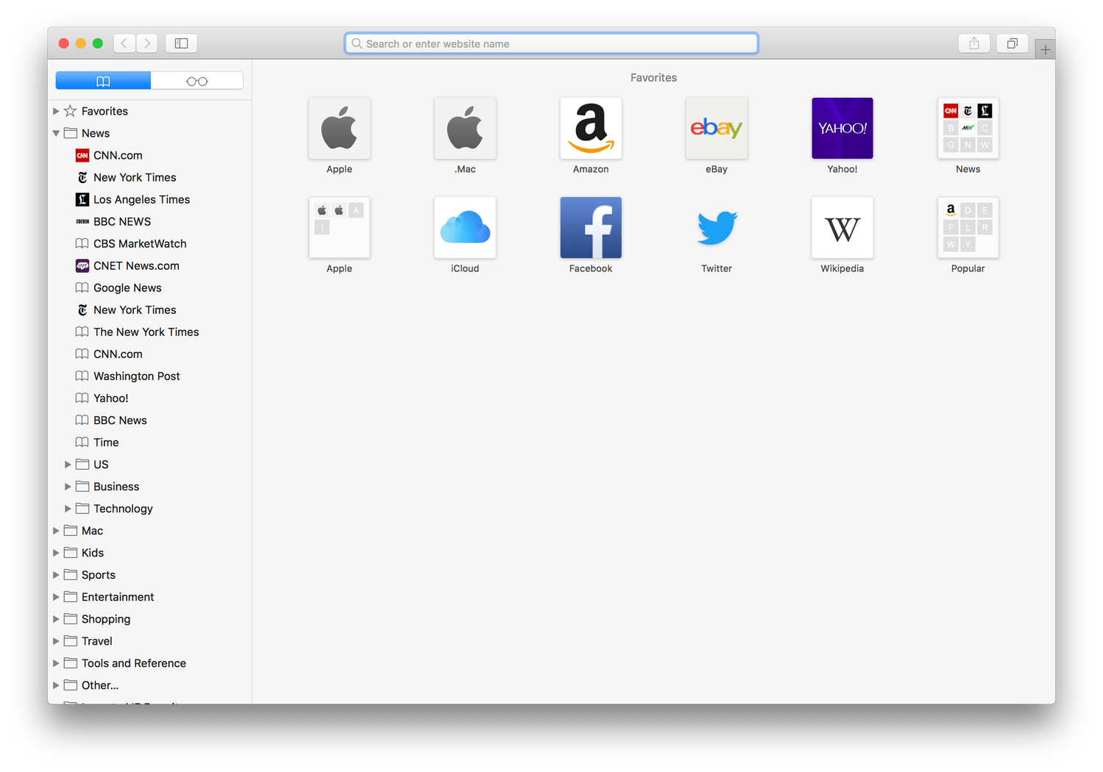Open the Amazon favorite tile
1103x772 pixels.
click(591, 128)
